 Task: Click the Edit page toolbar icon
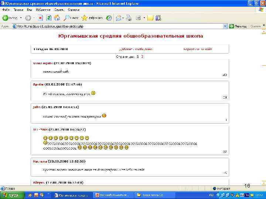coord(138,18)
